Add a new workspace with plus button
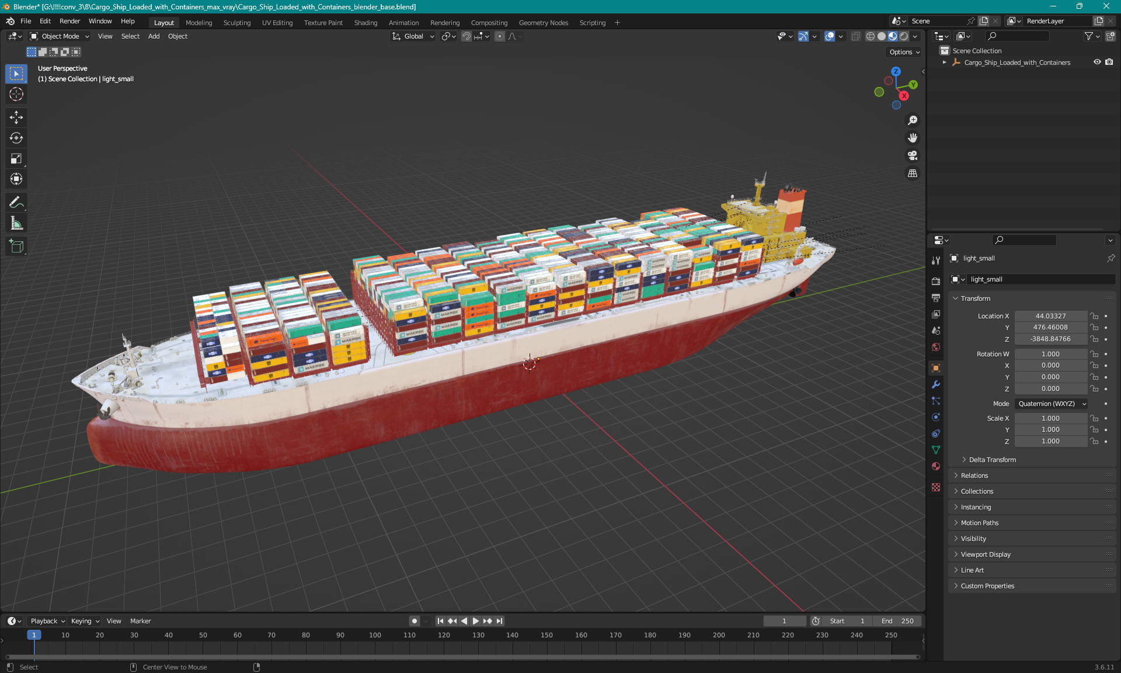1121x673 pixels. tap(617, 23)
